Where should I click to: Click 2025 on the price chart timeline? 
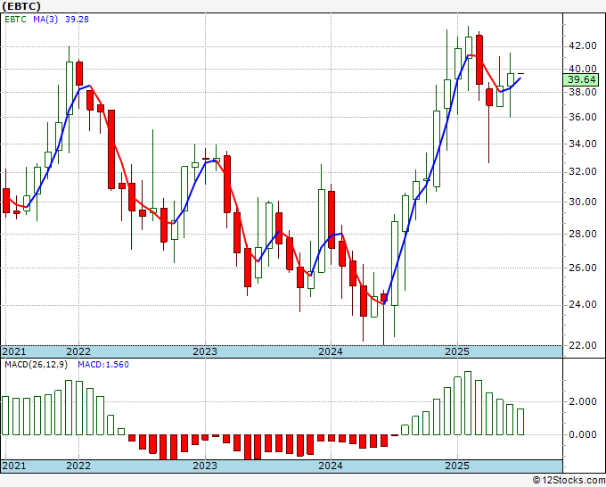pos(457,351)
